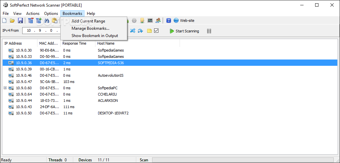The width and height of the screenshot is (340, 163).
Task: Click host name SOFTPEDIA-S36
Action: (x=111, y=63)
